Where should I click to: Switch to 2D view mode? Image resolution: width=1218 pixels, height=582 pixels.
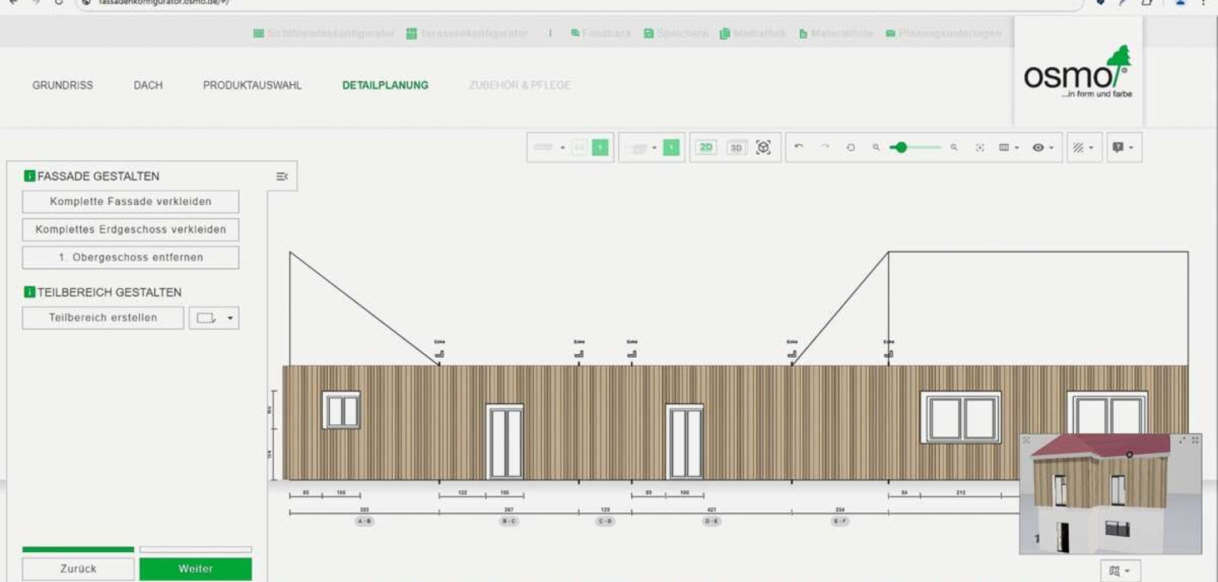[x=706, y=148]
